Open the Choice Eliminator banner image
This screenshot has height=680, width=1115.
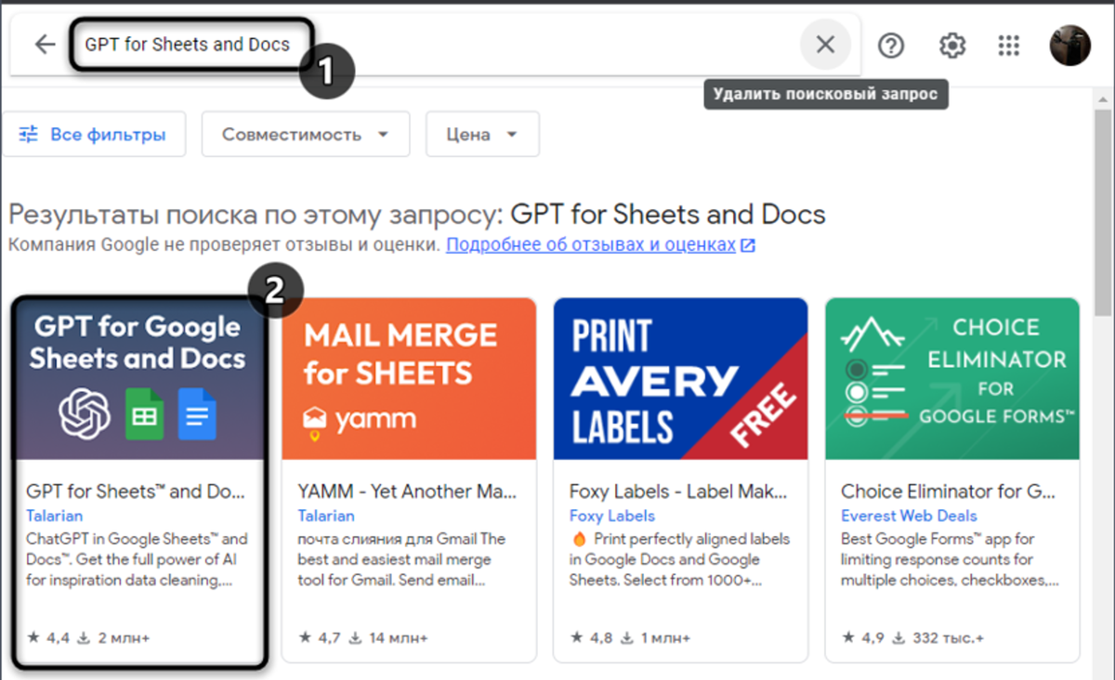952,379
